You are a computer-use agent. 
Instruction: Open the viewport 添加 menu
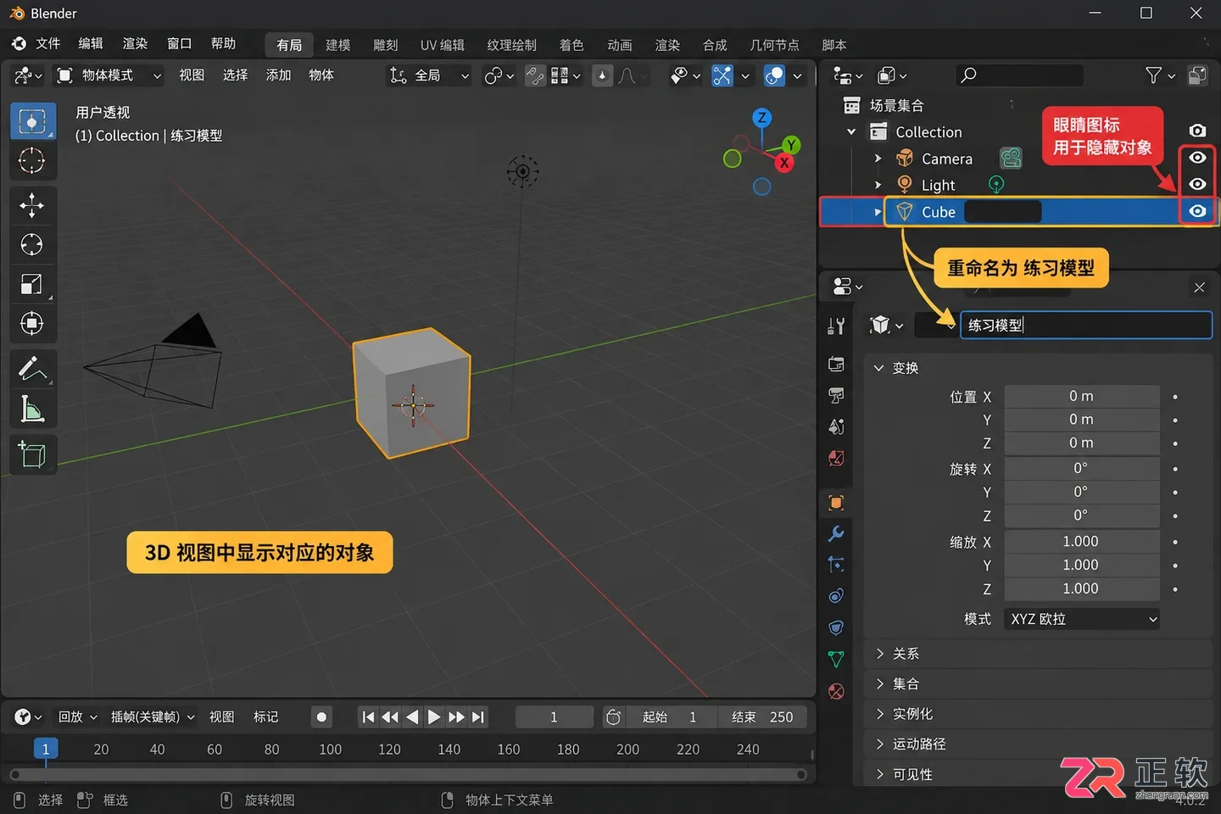[x=278, y=75]
